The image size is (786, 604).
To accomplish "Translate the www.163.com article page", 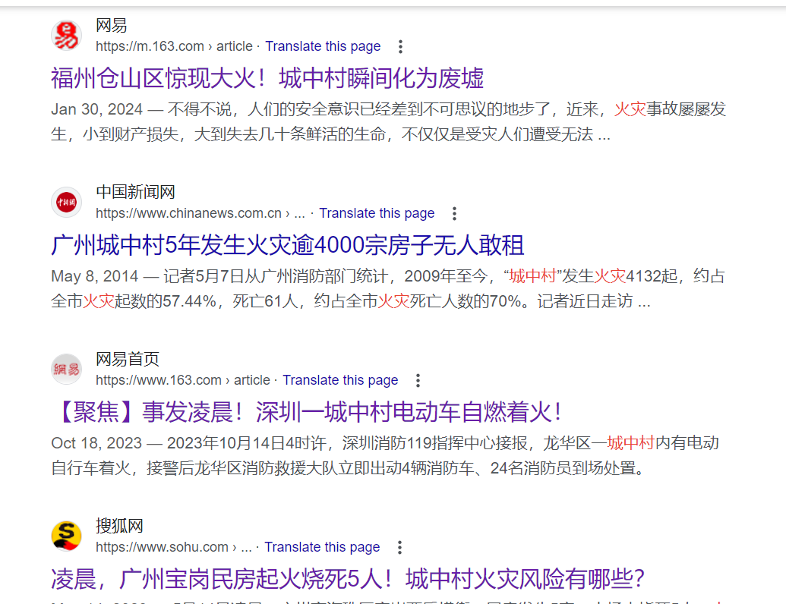I will tap(340, 380).
